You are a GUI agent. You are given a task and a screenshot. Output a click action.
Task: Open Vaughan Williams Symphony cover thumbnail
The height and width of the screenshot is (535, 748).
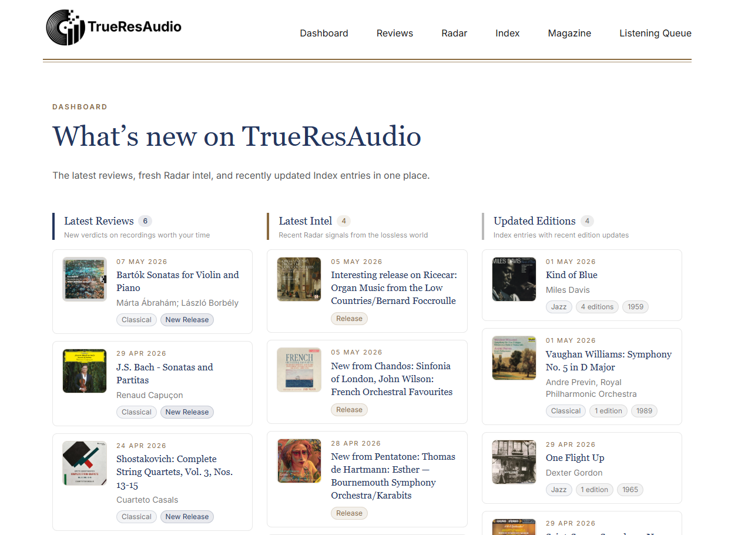point(514,358)
